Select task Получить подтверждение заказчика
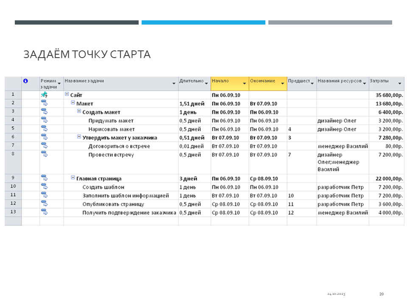Image resolution: width=407 pixels, height=305 pixels. tap(129, 213)
